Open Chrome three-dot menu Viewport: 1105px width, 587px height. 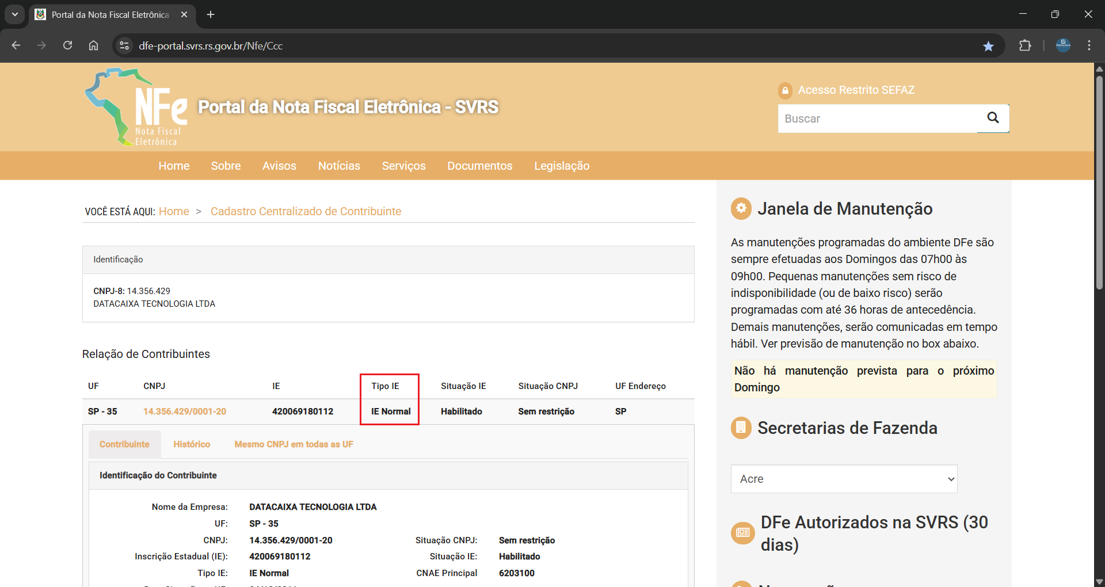click(1089, 46)
